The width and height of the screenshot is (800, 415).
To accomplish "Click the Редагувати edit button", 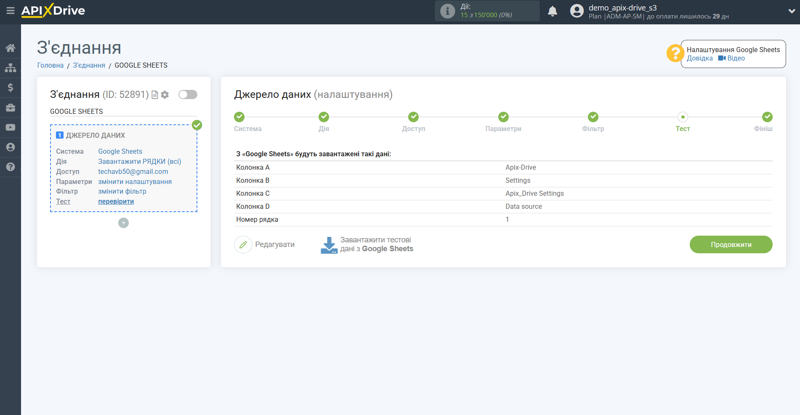I will [x=265, y=244].
